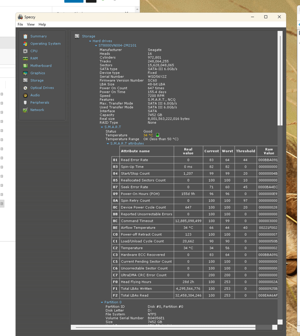The width and height of the screenshot is (300, 336).
Task: Click the Speccy title bar app icon
Action: tap(20, 17)
